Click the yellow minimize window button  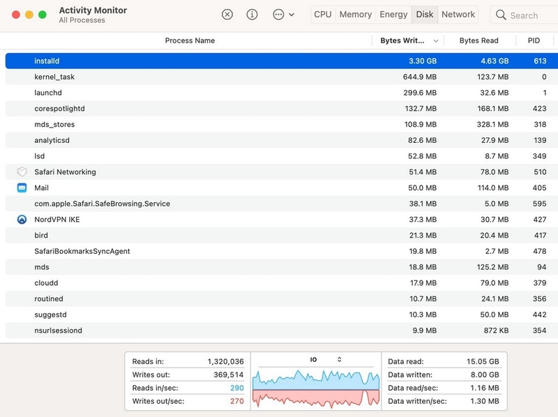[29, 15]
